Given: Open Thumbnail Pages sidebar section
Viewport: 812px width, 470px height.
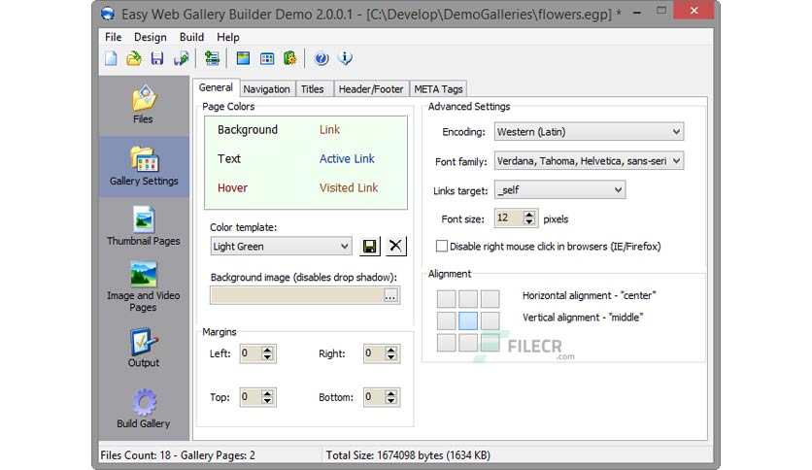Looking at the screenshot, I should [x=144, y=226].
